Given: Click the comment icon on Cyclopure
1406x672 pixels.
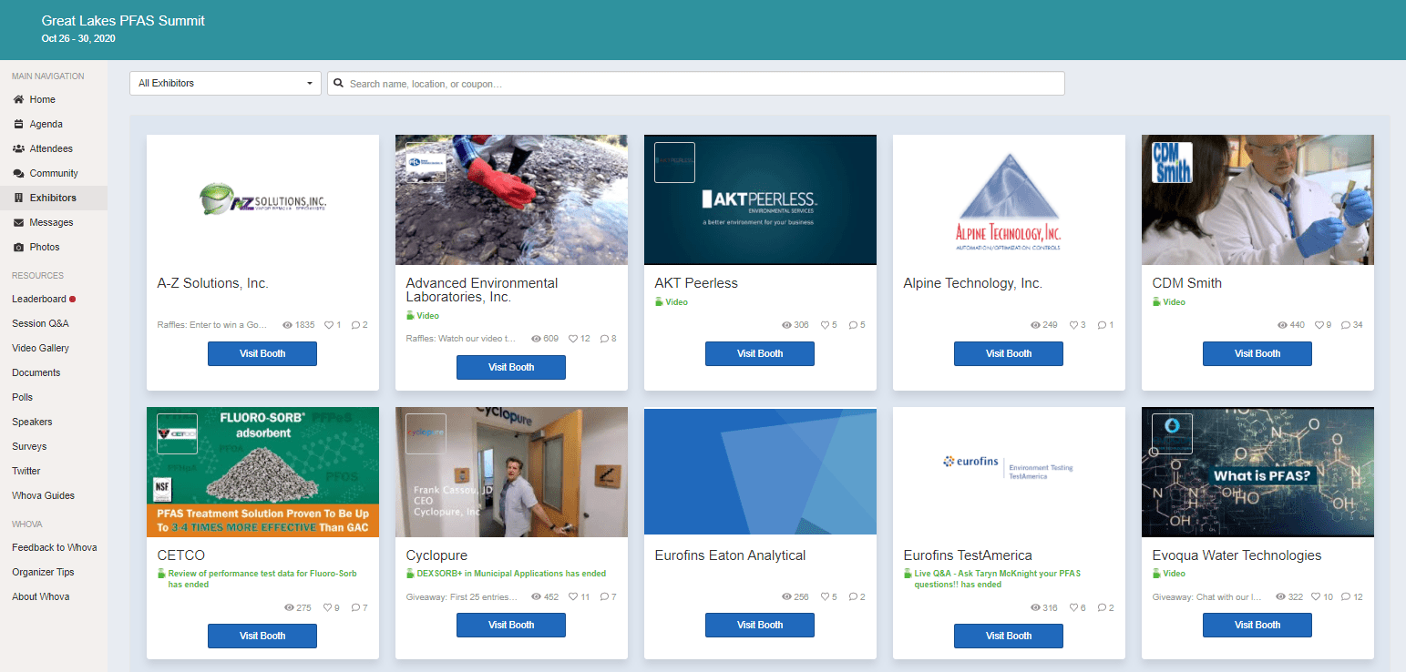Looking at the screenshot, I should (604, 597).
